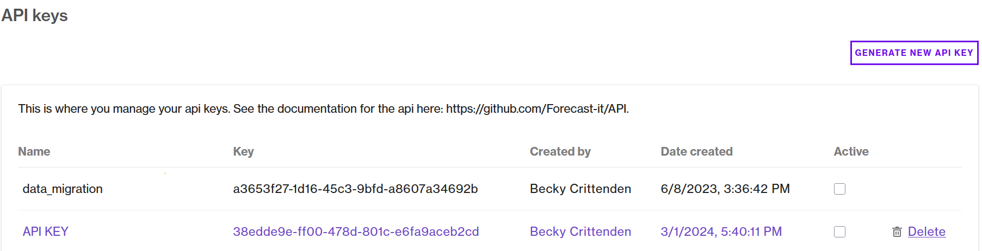The height and width of the screenshot is (251, 982).
Task: Click the Key column header
Action: [243, 152]
